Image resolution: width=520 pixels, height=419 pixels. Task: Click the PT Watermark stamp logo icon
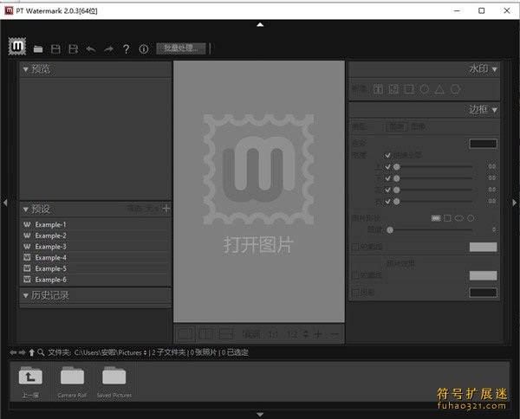(17, 47)
